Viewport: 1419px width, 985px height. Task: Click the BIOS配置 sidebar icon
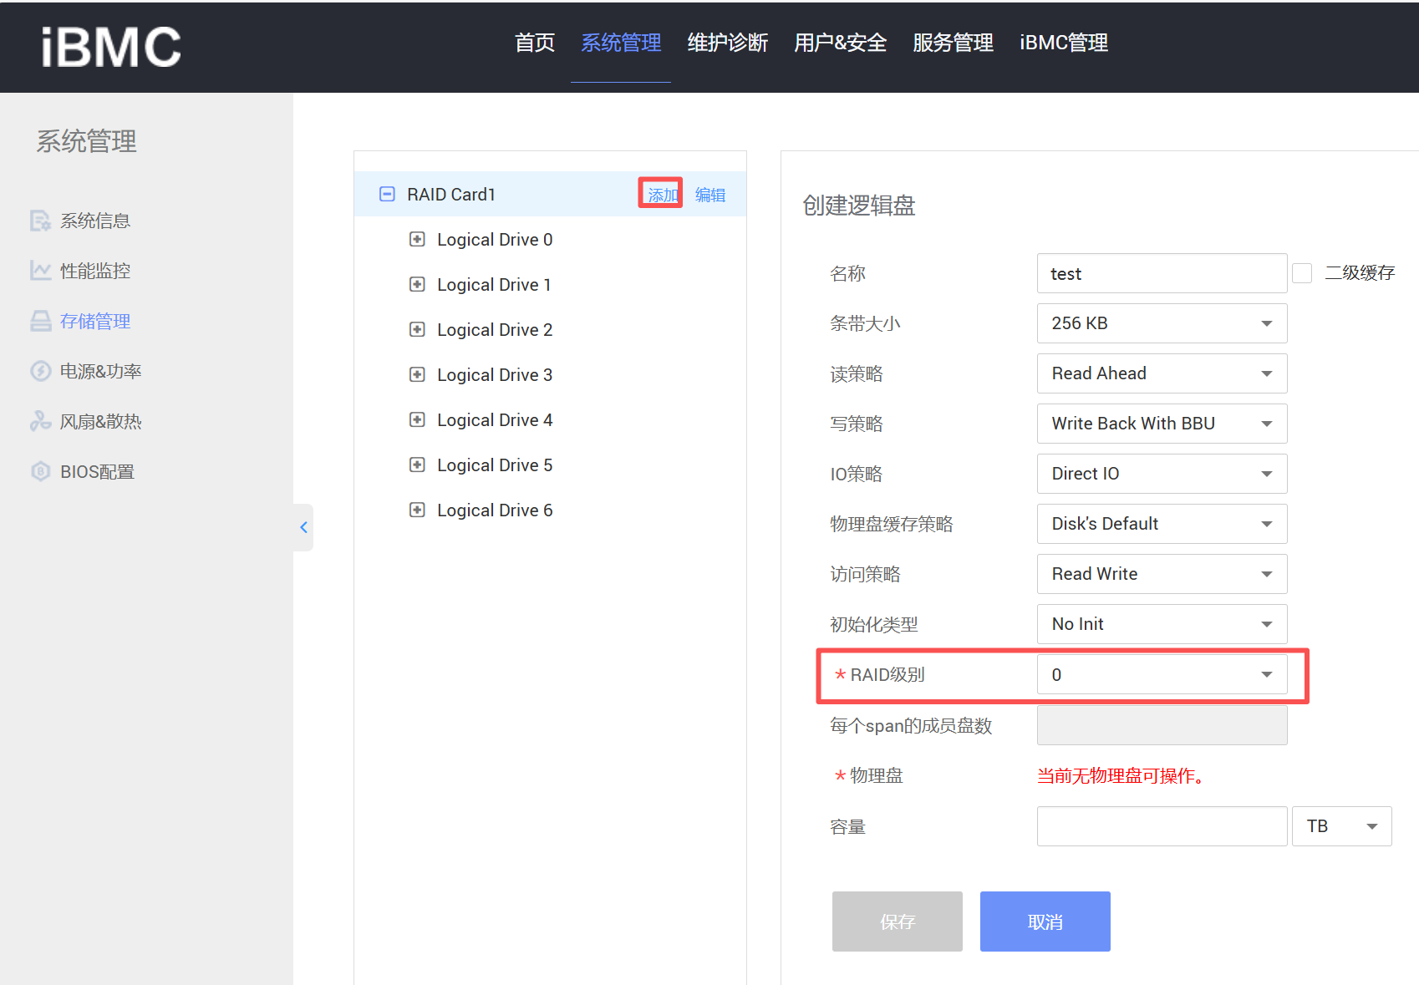click(x=41, y=471)
